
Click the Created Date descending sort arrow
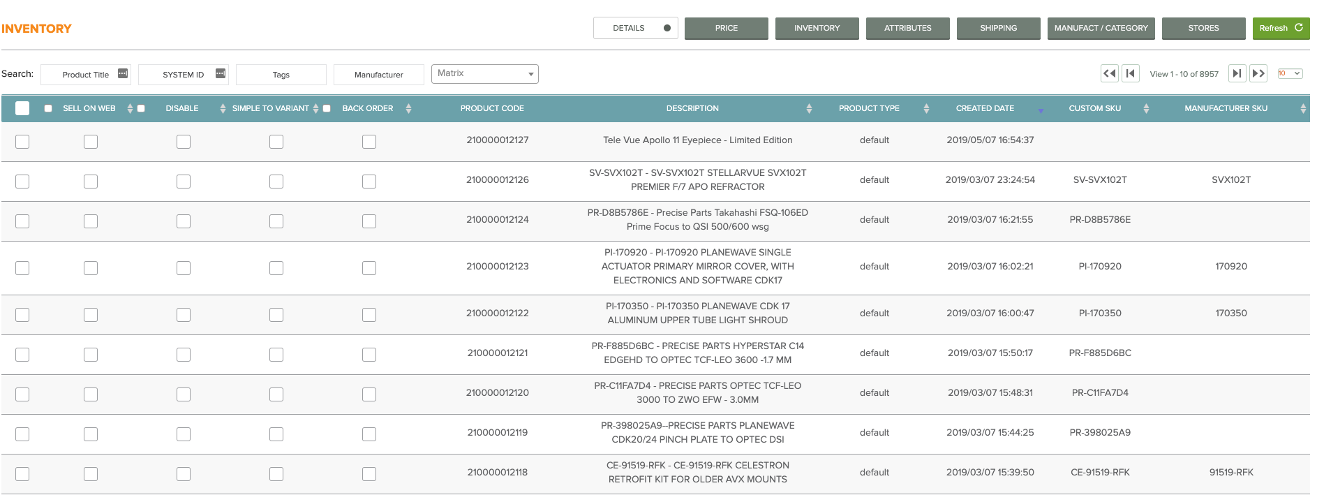[1041, 111]
